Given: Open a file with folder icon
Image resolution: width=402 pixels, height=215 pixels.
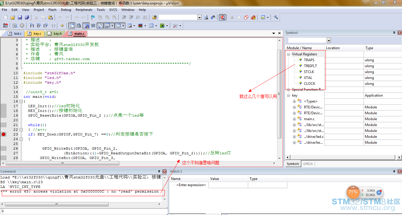Looking at the screenshot, I should point(13,17).
